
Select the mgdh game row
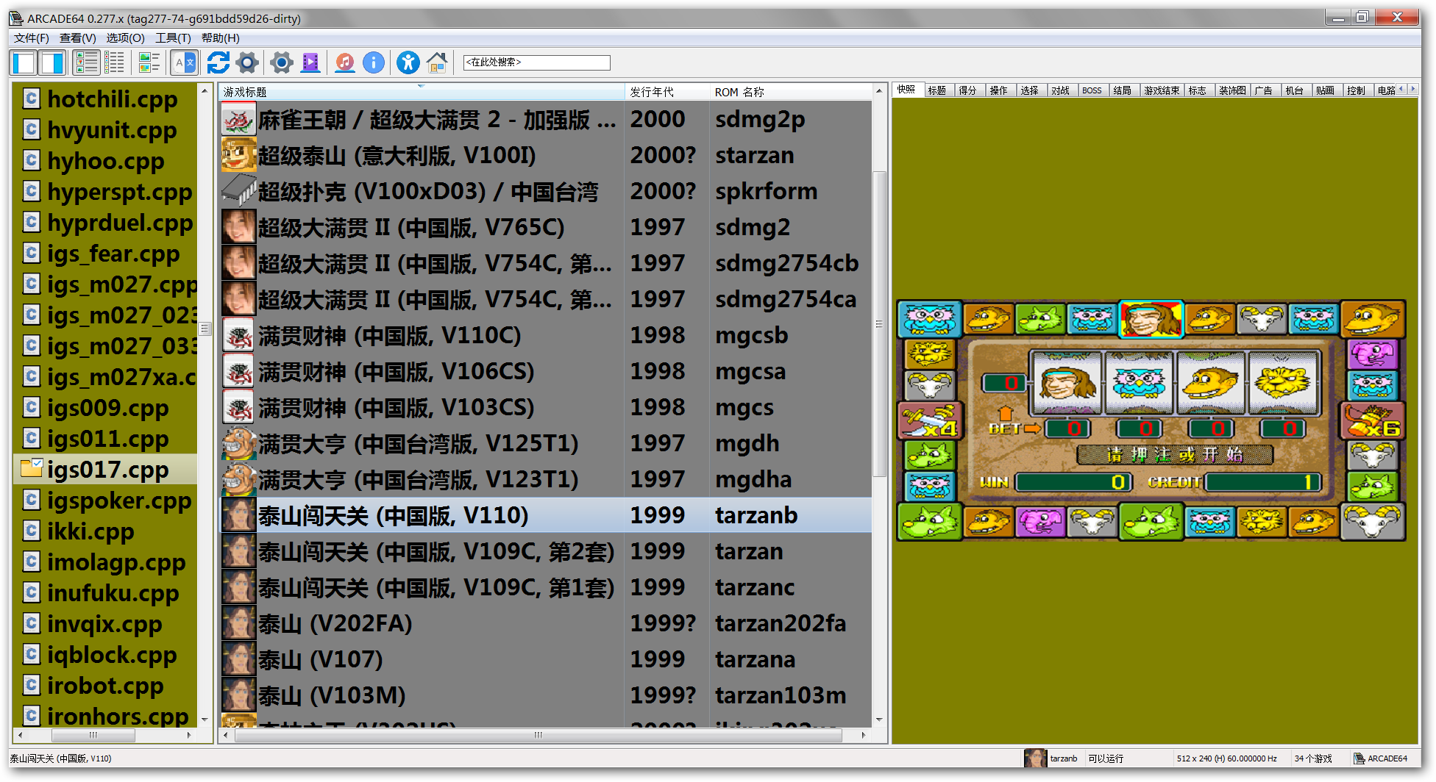point(546,443)
